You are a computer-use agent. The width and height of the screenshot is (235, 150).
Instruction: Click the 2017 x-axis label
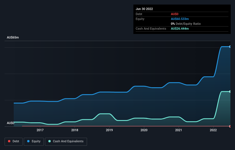pos(40,130)
